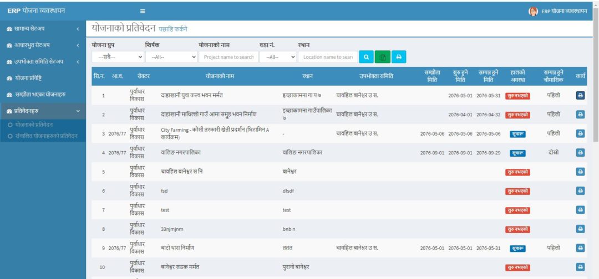Click सुरु नभएको badge in fsd row
This screenshot has height=279, width=599.
(x=517, y=192)
